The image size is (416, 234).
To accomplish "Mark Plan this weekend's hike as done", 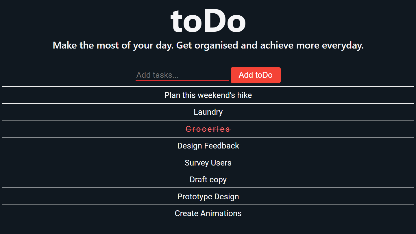I will 208,95.
